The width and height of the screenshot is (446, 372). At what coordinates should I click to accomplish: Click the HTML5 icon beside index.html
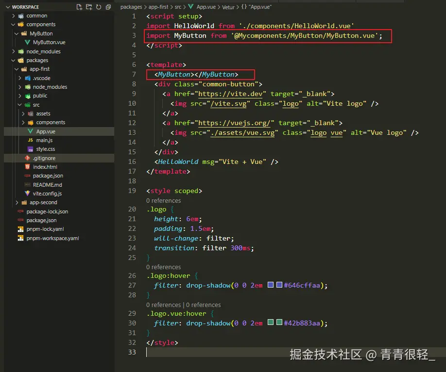27,167
